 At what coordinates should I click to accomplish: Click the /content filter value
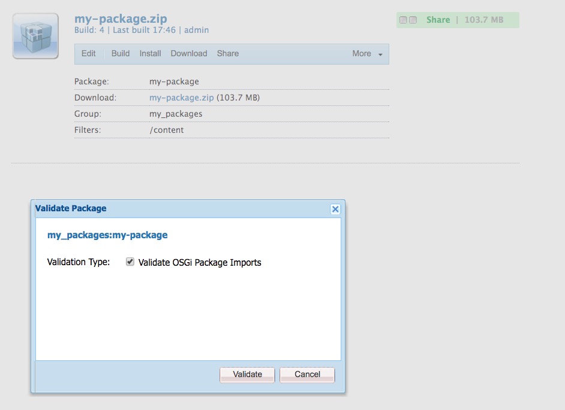click(167, 130)
